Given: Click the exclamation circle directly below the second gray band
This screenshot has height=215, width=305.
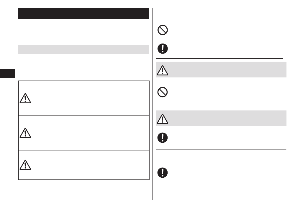Looking at the screenshot, I should [x=163, y=138].
